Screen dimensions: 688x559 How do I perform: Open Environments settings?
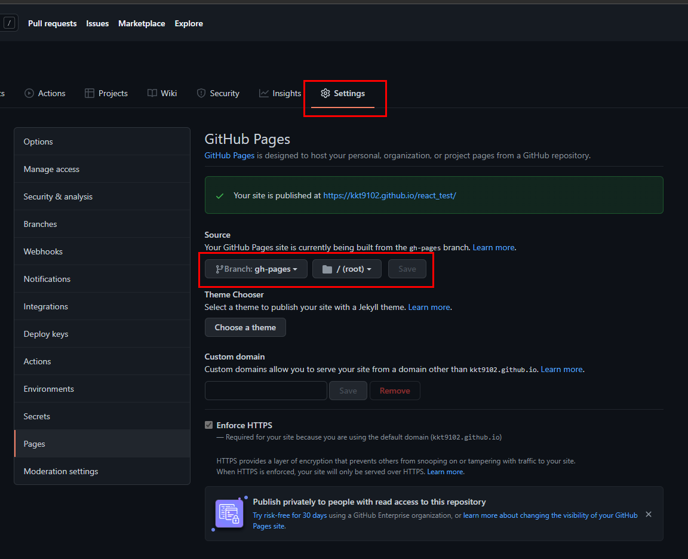coord(102,389)
